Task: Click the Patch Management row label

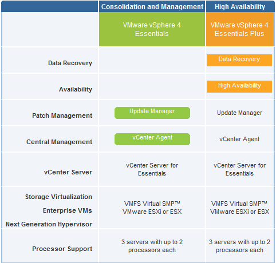Action: [62, 115]
